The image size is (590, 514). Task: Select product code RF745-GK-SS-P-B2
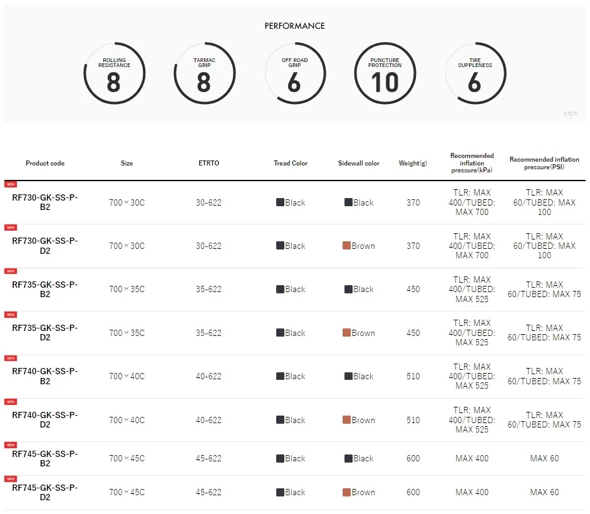pyautogui.click(x=44, y=458)
